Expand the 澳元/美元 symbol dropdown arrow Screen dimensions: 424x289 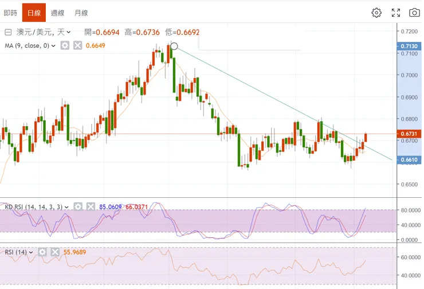point(69,33)
